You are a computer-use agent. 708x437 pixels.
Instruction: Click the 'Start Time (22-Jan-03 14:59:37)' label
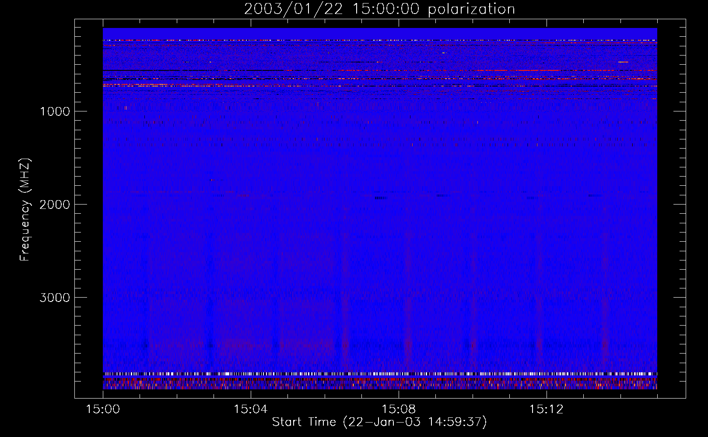coord(379,422)
